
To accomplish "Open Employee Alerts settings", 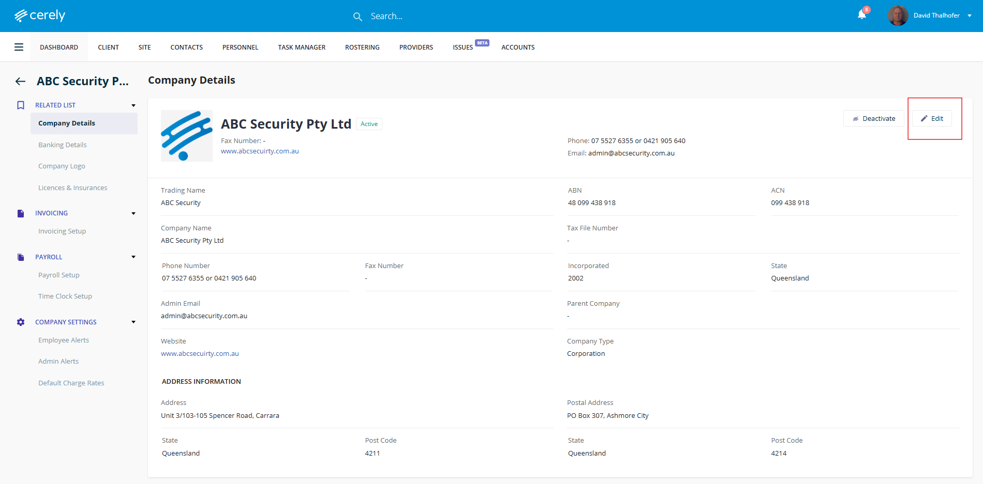I will point(64,340).
